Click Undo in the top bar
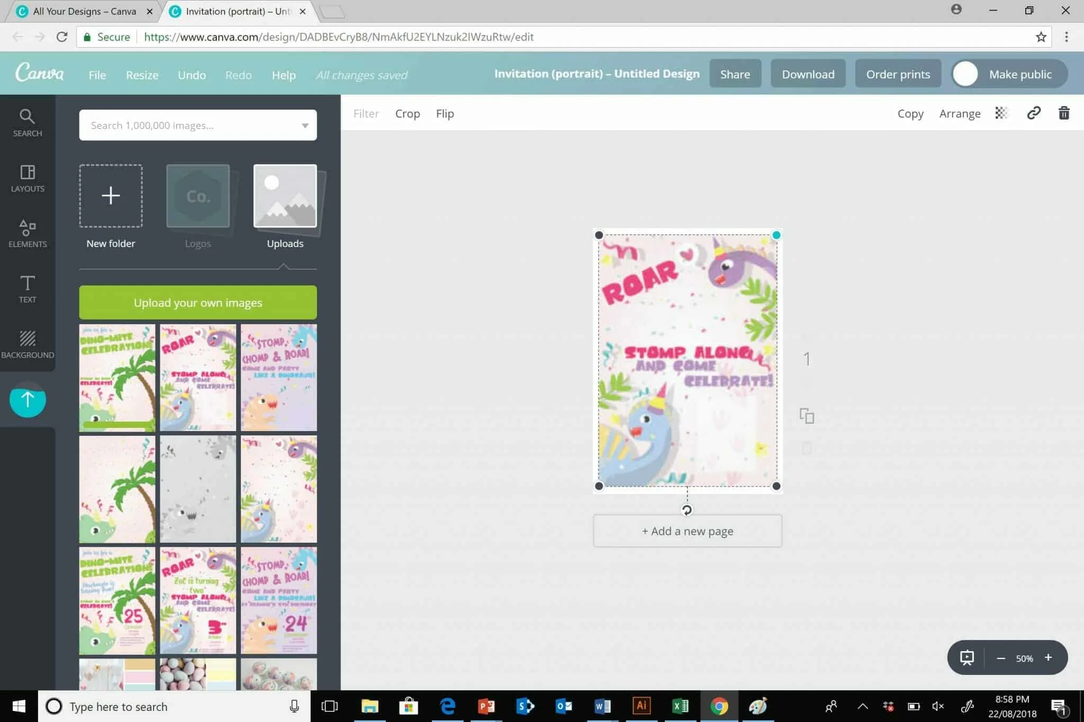The image size is (1084, 722). (x=192, y=75)
